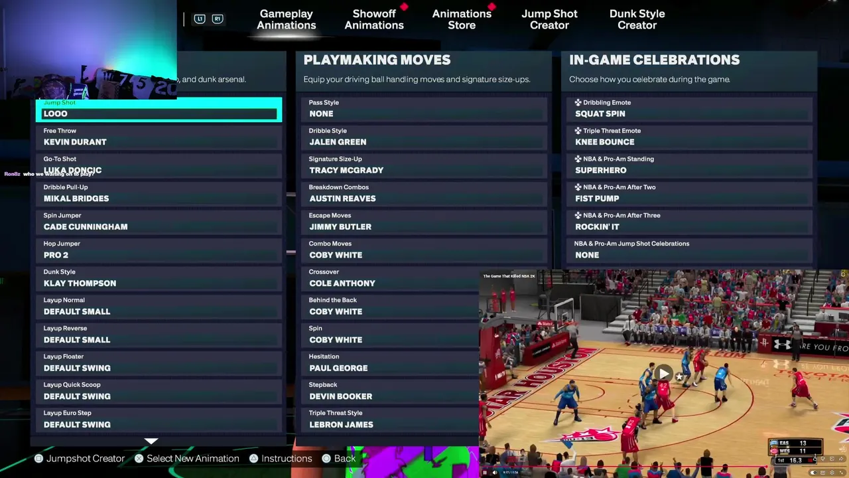
Task: Select the Triple Threat Emote Knee Bounce row
Action: coord(690,137)
